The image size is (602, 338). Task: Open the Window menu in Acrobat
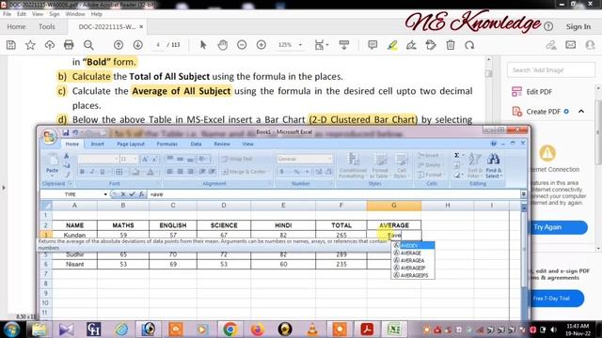click(75, 14)
